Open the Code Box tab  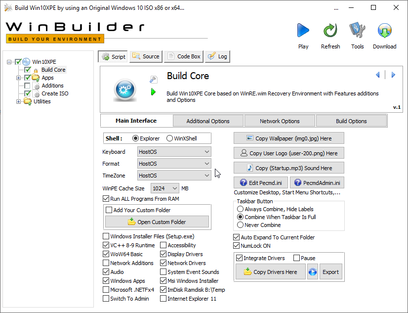pos(184,56)
